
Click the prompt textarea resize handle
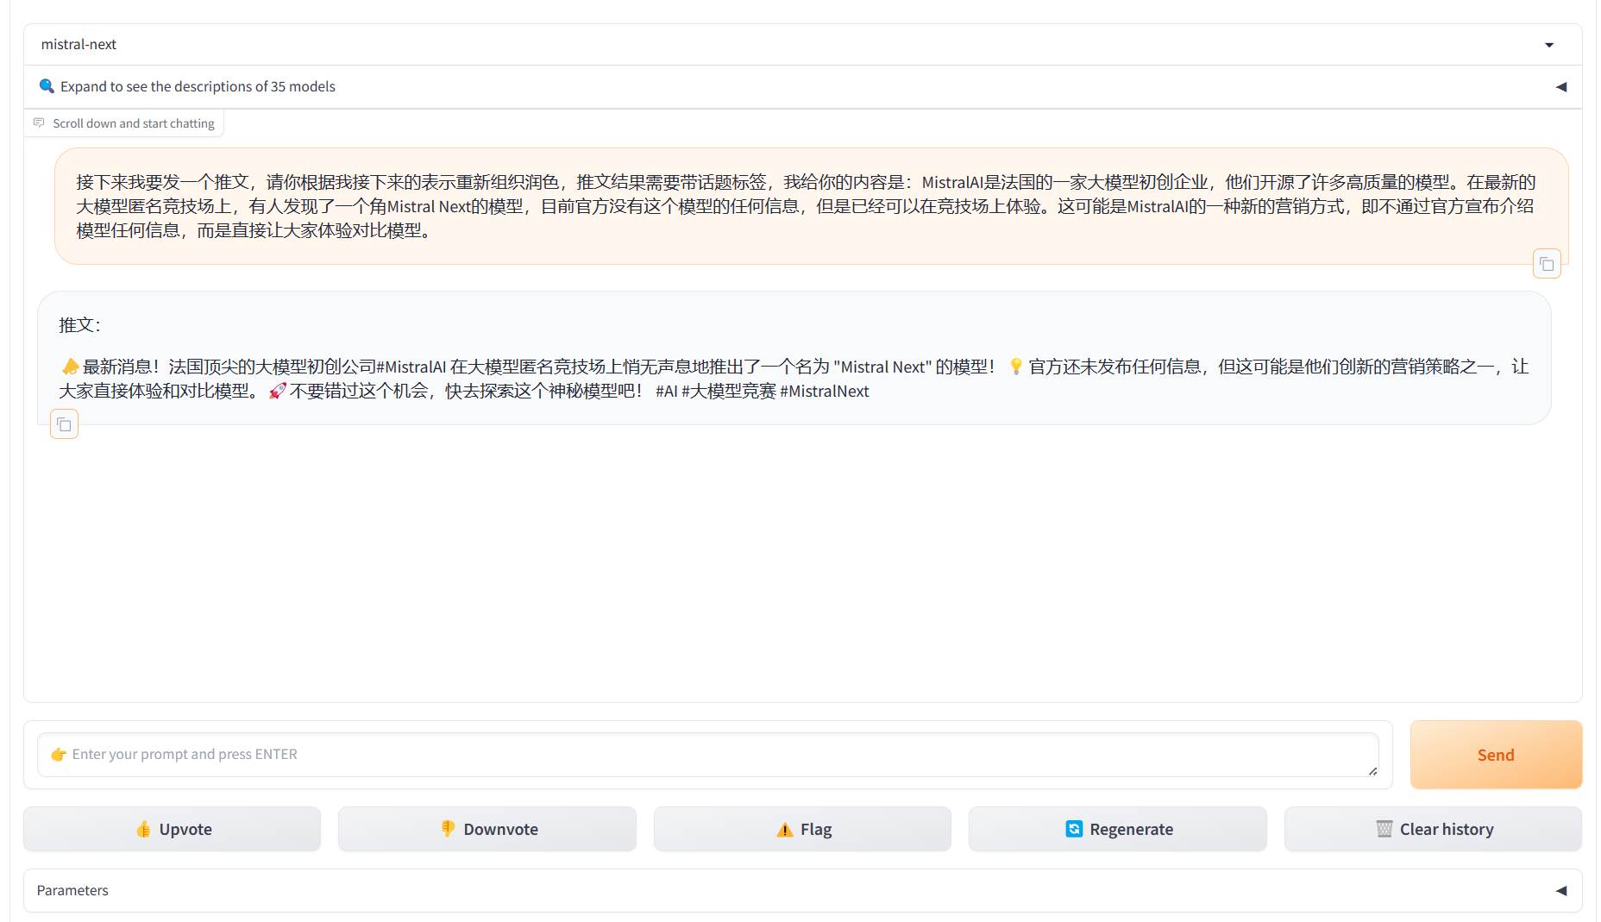[1372, 771]
